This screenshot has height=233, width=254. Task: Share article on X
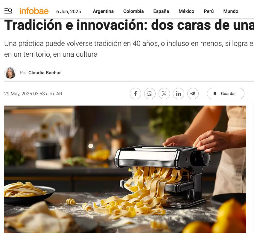164,94
